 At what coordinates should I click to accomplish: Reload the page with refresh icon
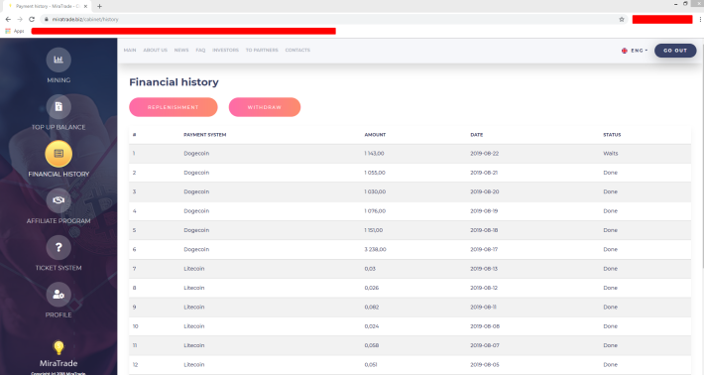(32, 19)
